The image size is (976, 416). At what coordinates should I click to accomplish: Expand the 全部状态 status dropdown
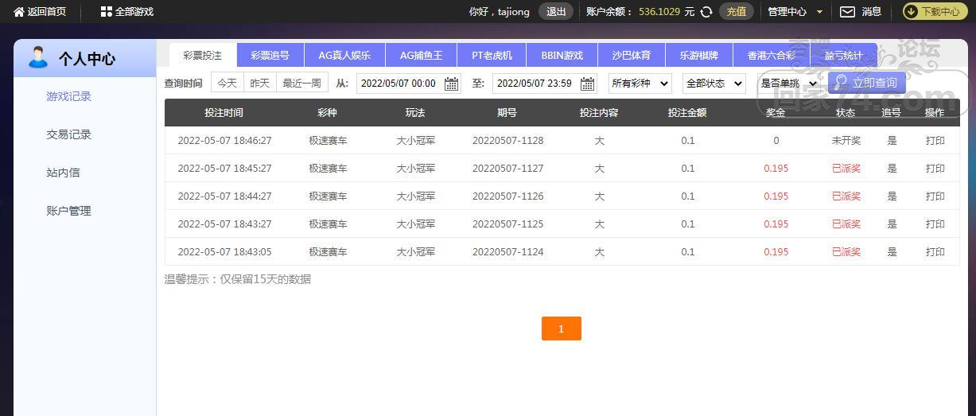tap(714, 84)
